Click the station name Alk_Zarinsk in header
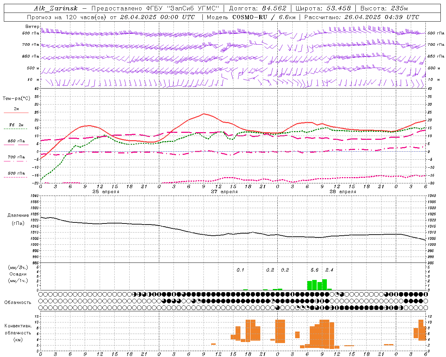 click(x=56, y=8)
